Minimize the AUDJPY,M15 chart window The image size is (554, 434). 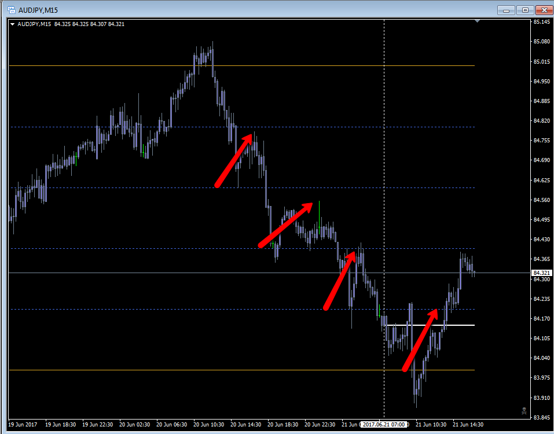tap(506, 10)
